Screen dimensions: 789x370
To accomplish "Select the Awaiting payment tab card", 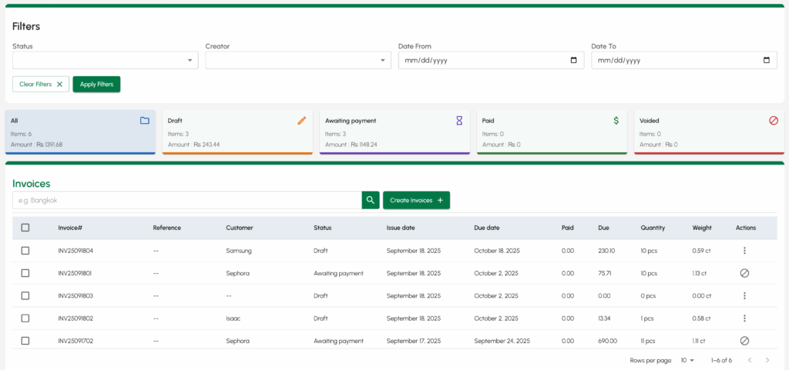I will (x=394, y=132).
